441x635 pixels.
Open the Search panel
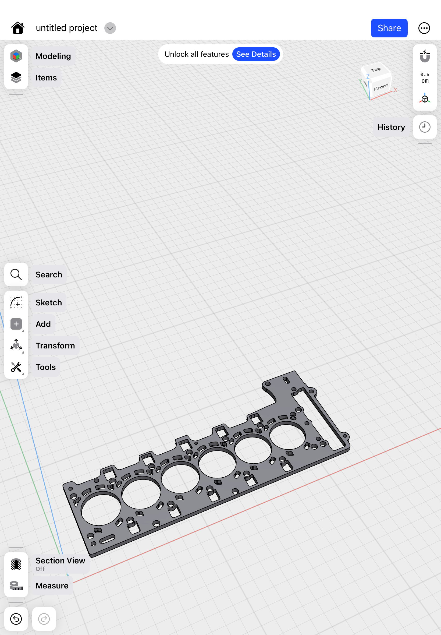coord(16,274)
